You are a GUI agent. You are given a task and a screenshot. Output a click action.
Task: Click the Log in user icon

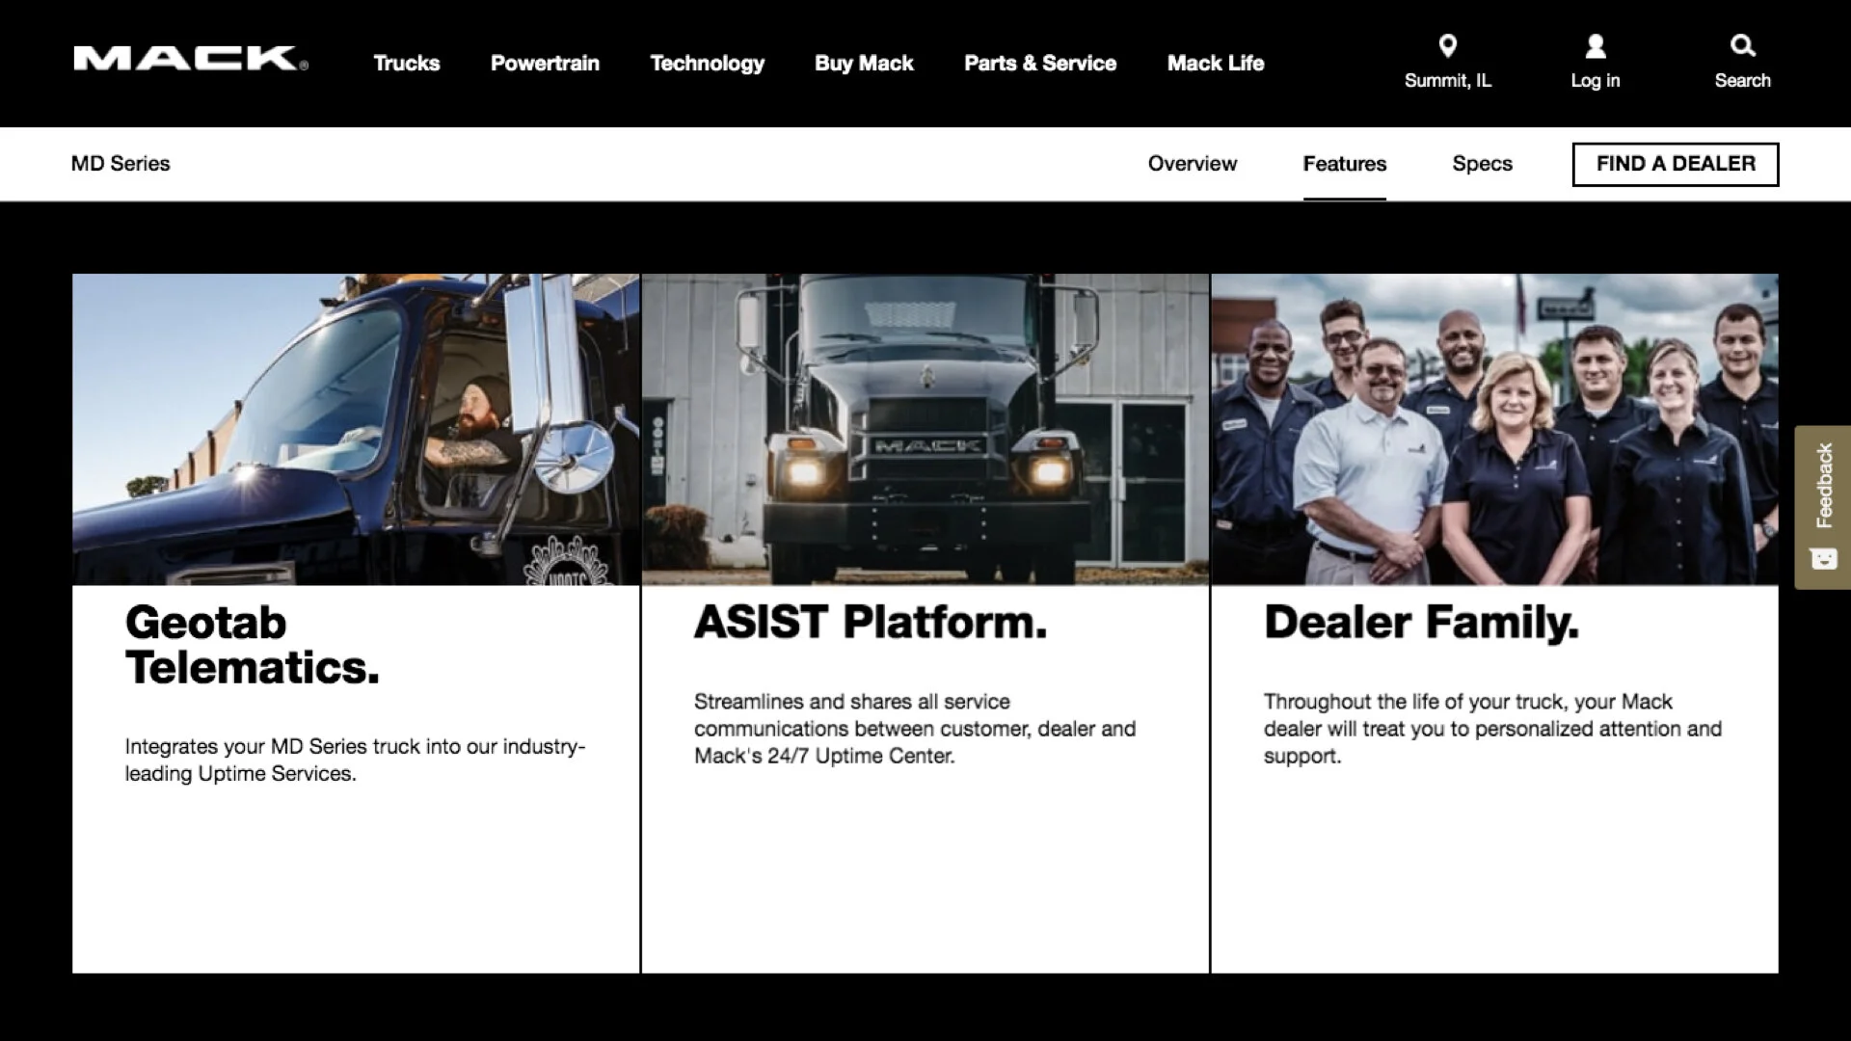[1595, 45]
